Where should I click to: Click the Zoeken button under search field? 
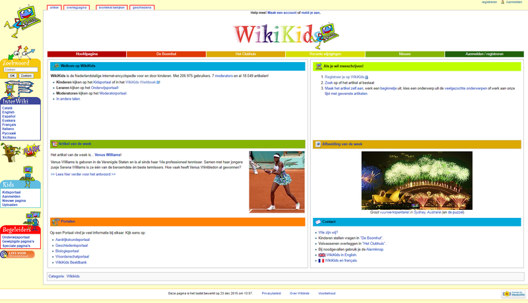[x=26, y=76]
